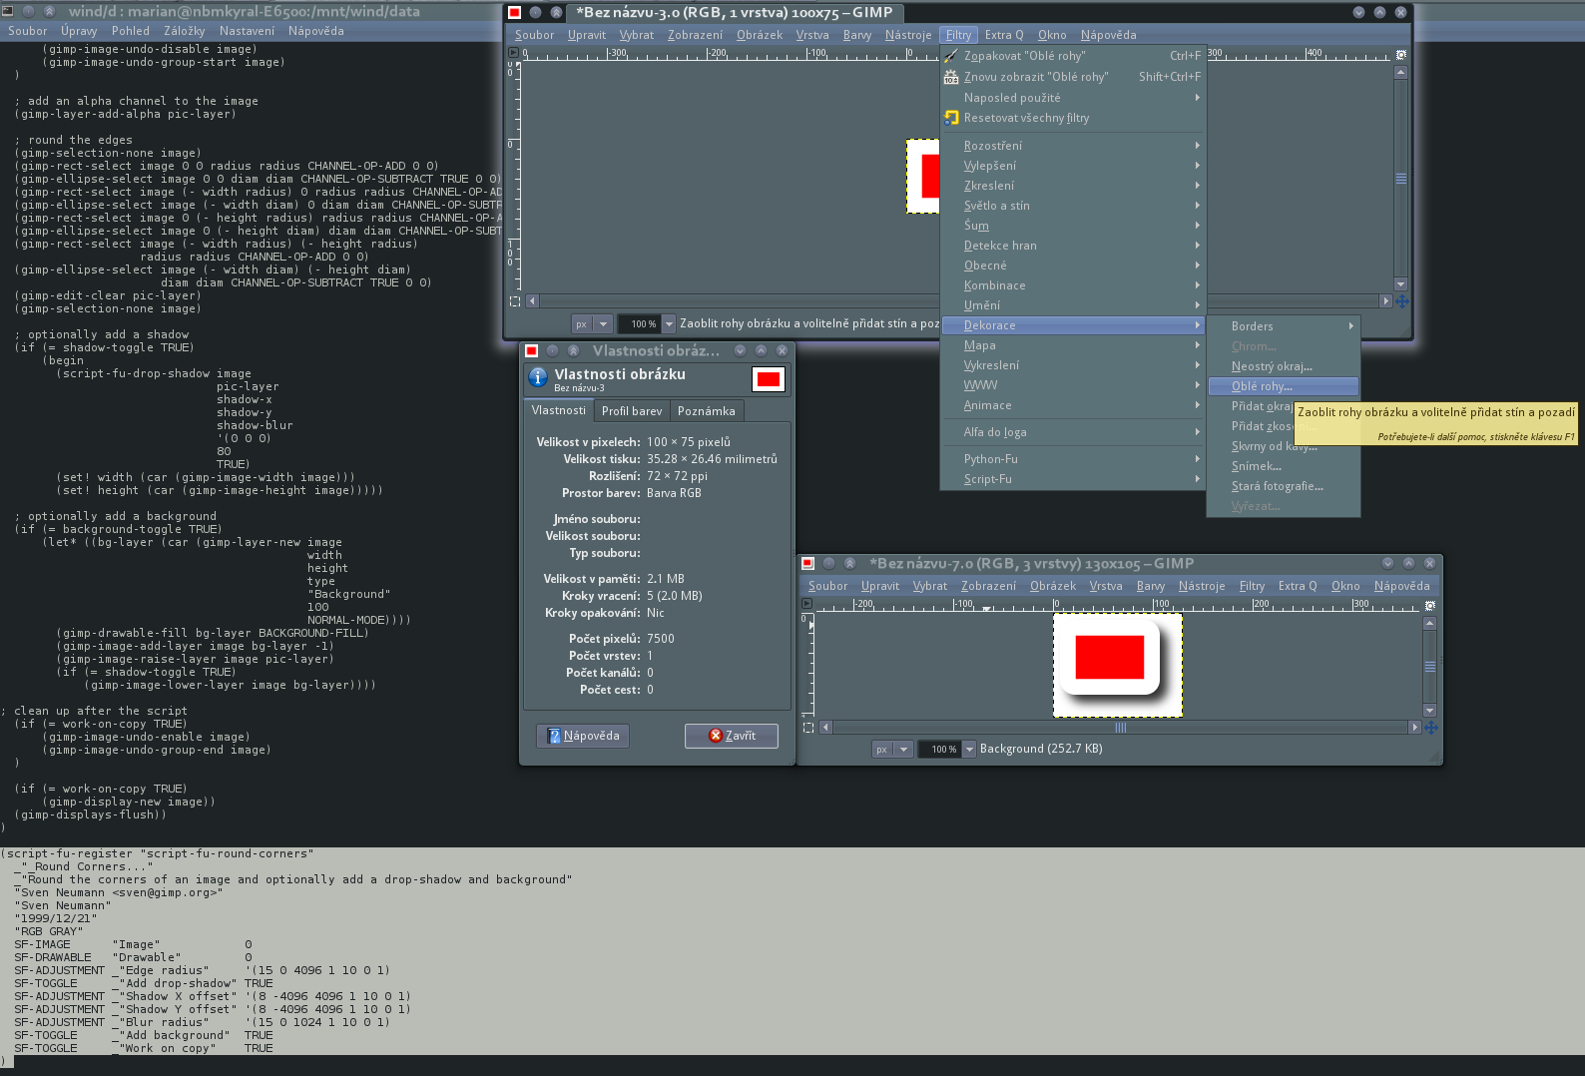This screenshot has height=1076, width=1585.
Task: Click the window menu icon of Bez názvu-7.0
Action: [808, 563]
